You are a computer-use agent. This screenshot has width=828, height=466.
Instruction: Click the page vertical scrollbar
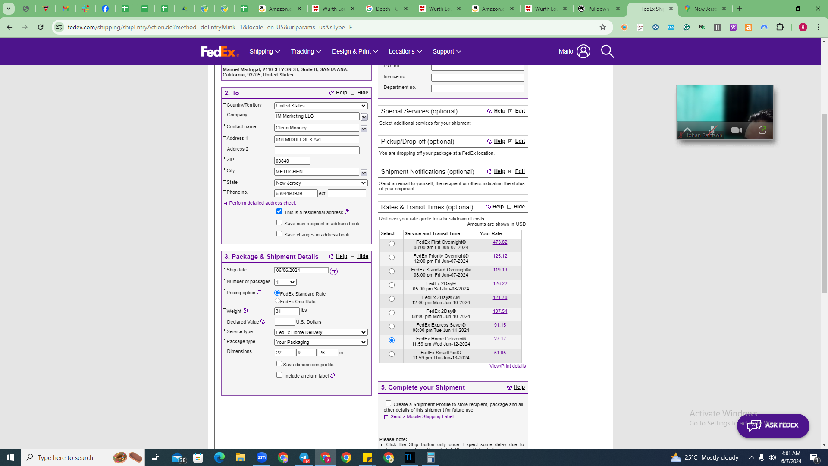click(x=824, y=203)
